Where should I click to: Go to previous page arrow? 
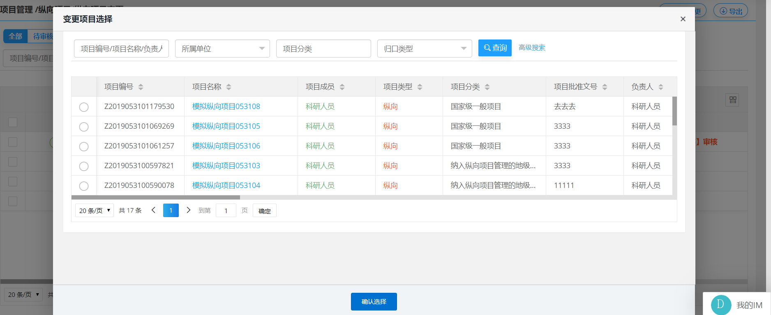coord(153,210)
